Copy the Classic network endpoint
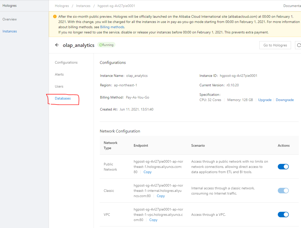This screenshot has height=228, width=301. (x=161, y=196)
